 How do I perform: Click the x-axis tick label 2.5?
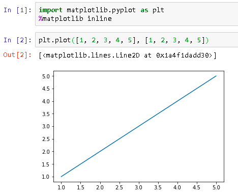119,187
